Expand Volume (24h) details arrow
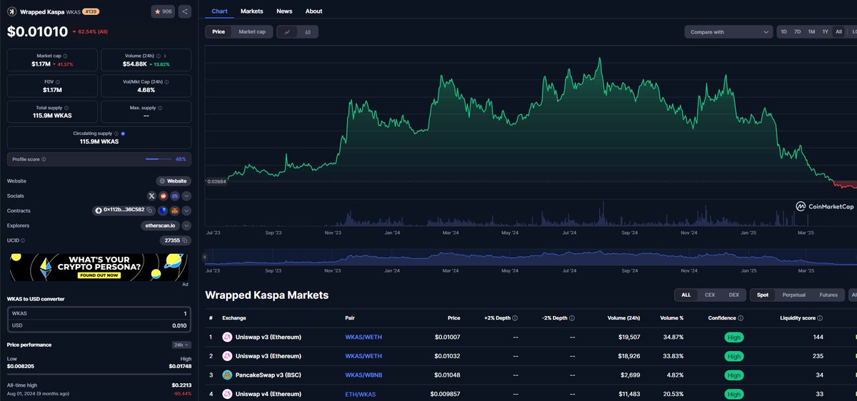This screenshot has width=857, height=401. [x=165, y=56]
